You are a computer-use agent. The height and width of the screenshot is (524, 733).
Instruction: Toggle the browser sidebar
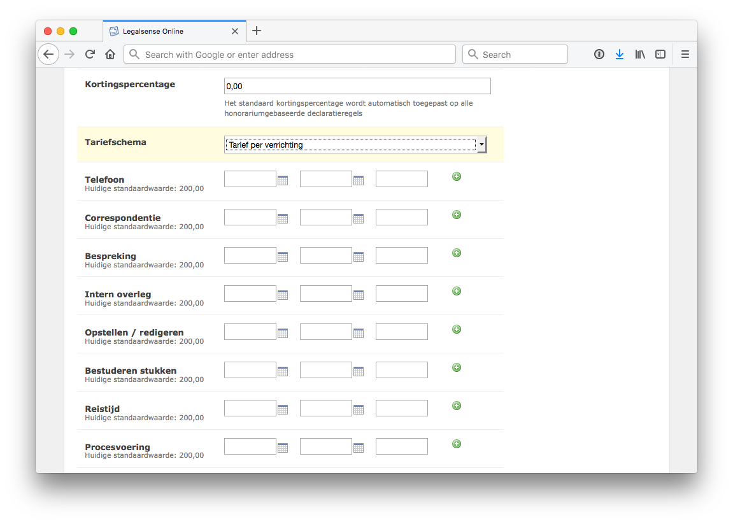(660, 54)
